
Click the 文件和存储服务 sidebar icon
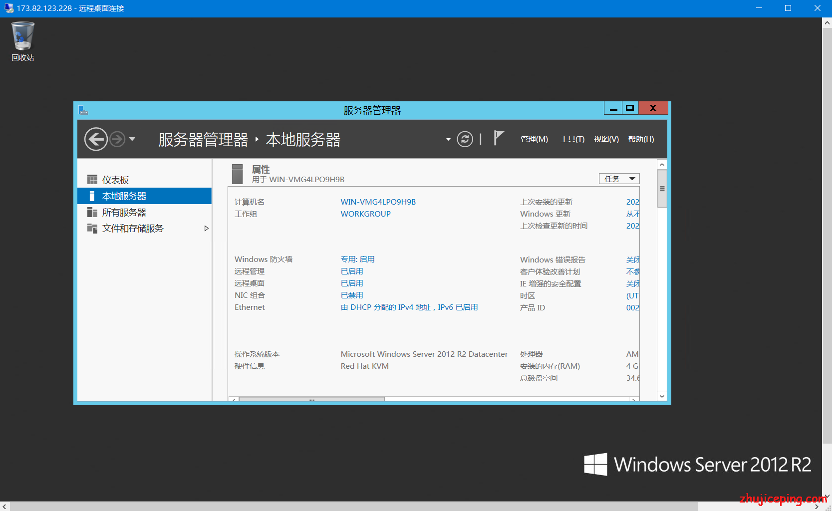click(x=92, y=229)
